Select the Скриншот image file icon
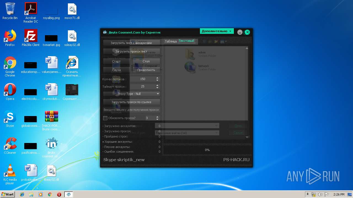 point(72,92)
